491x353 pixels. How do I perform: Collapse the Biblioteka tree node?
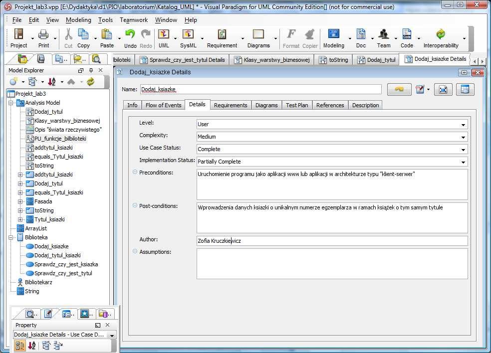[x=11, y=237]
